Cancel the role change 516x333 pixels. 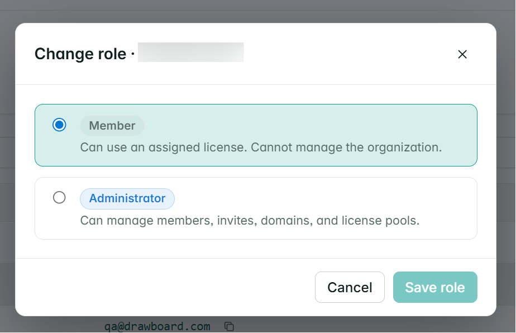click(350, 287)
